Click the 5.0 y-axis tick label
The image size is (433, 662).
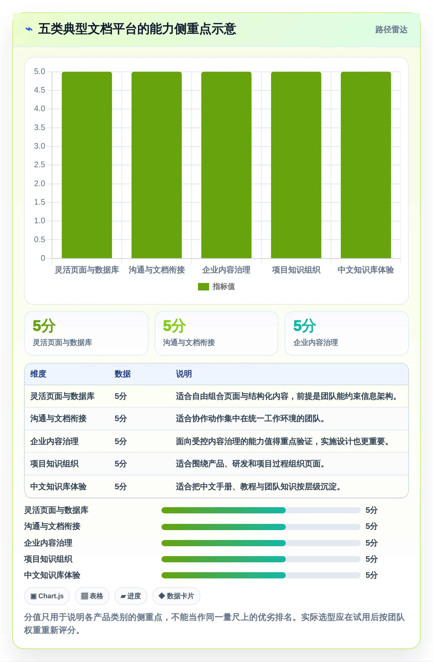tap(40, 72)
